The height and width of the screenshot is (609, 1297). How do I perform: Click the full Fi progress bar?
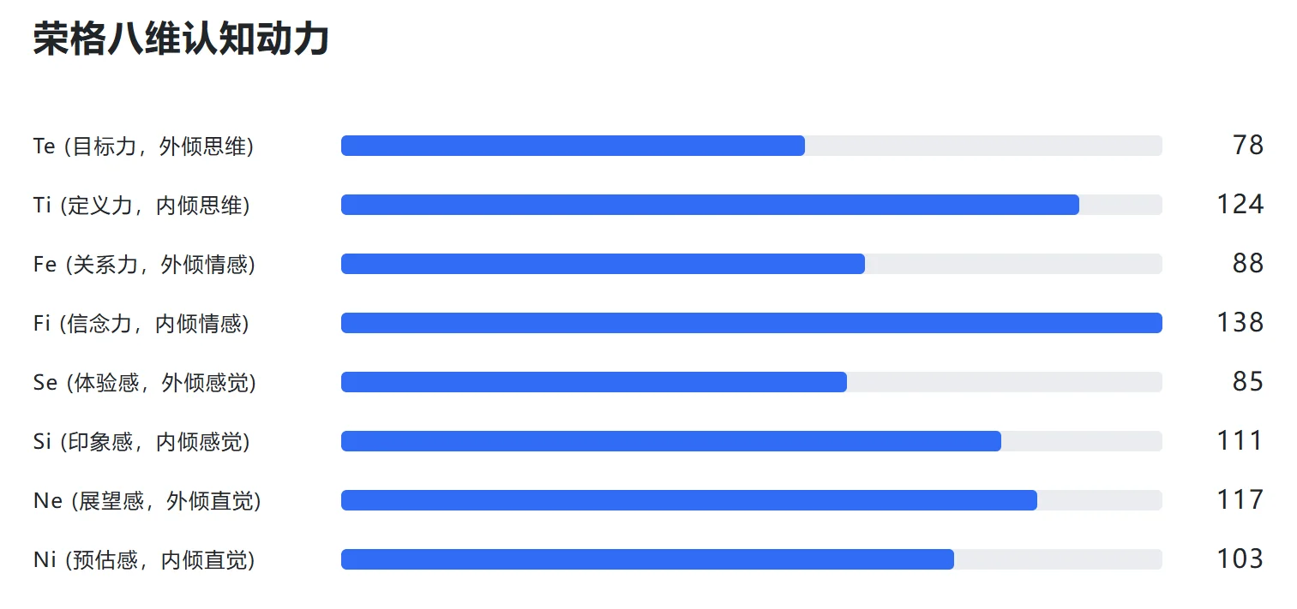(x=751, y=323)
